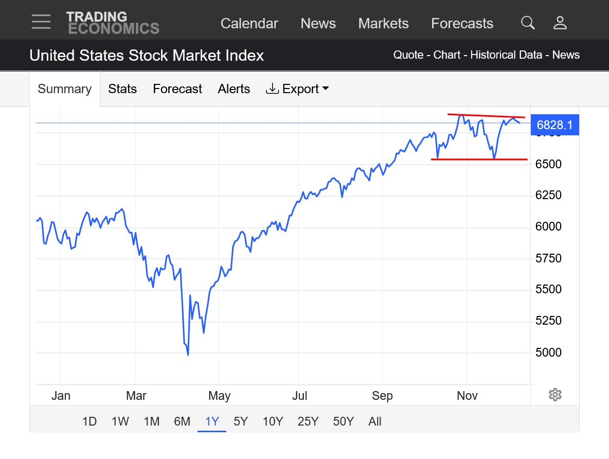609x459 pixels.
Task: Show the All time range
Action: pos(375,422)
